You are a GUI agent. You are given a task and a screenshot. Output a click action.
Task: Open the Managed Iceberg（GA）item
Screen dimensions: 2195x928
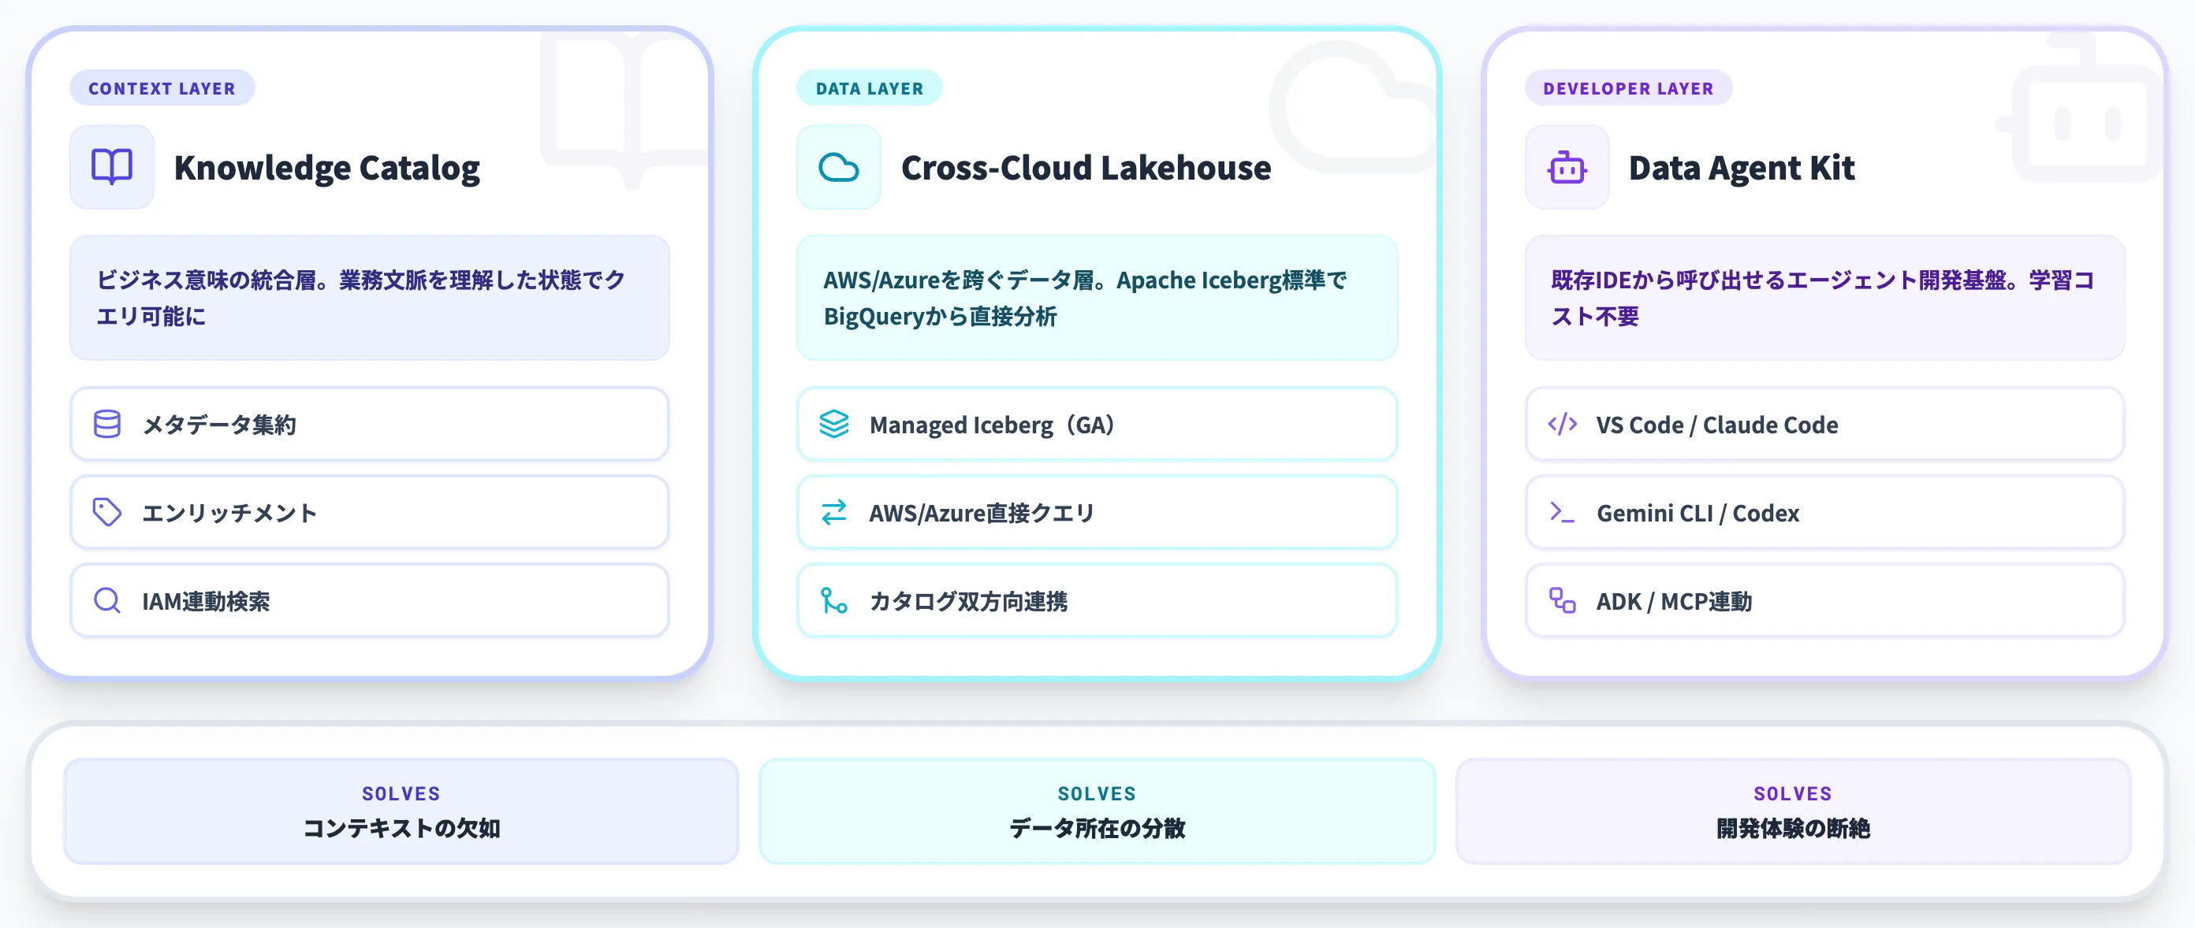point(1096,424)
